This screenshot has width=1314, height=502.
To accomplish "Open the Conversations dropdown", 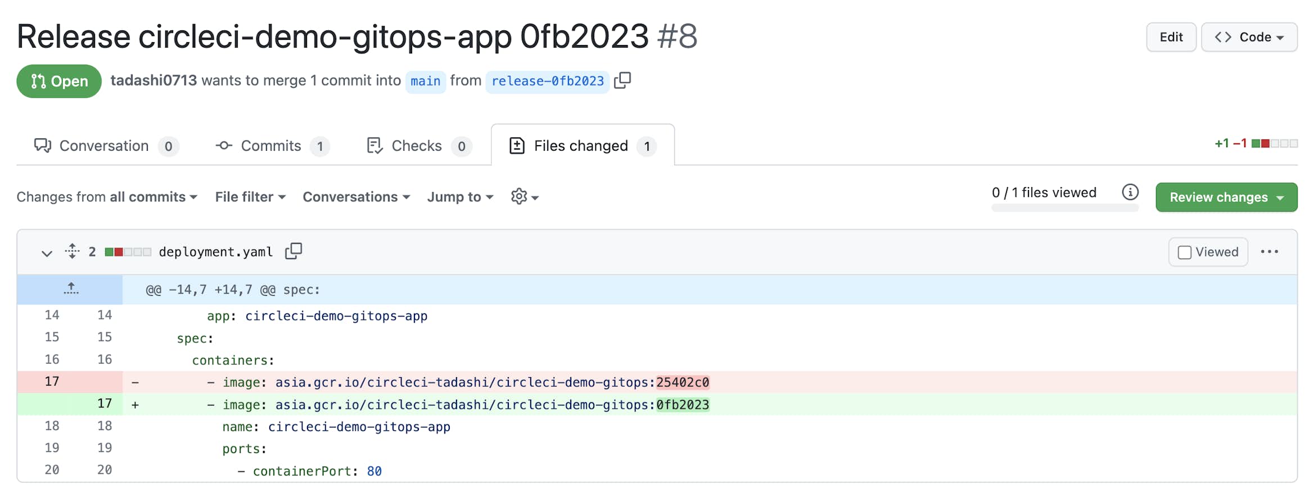I will [356, 197].
